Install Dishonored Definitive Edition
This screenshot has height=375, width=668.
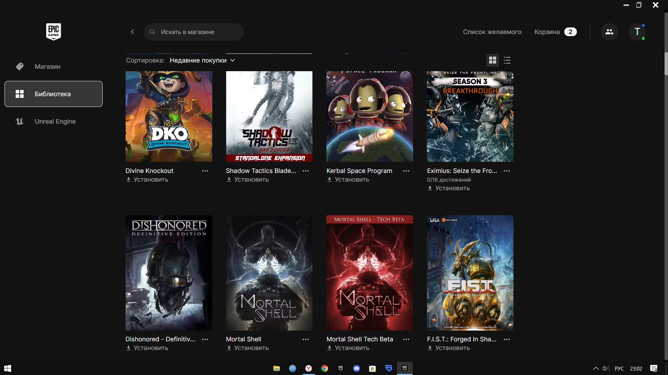coord(147,348)
